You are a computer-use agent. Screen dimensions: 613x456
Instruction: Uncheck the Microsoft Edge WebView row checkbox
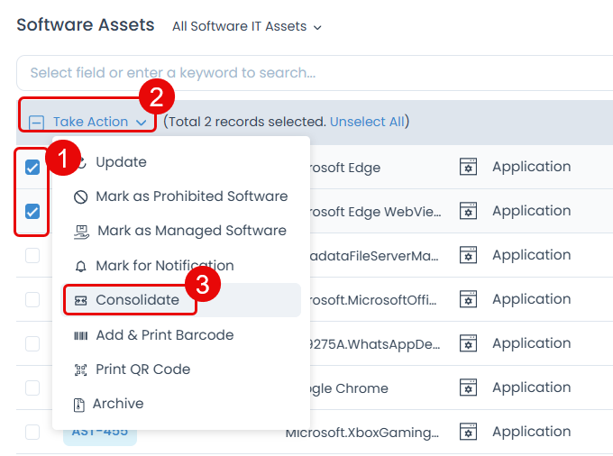click(x=32, y=212)
